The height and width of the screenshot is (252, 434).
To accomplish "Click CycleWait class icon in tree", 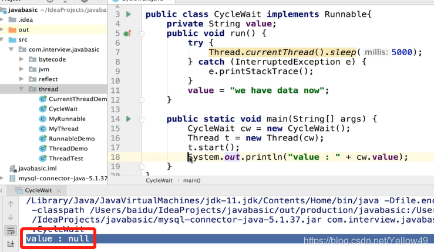I will (43, 109).
